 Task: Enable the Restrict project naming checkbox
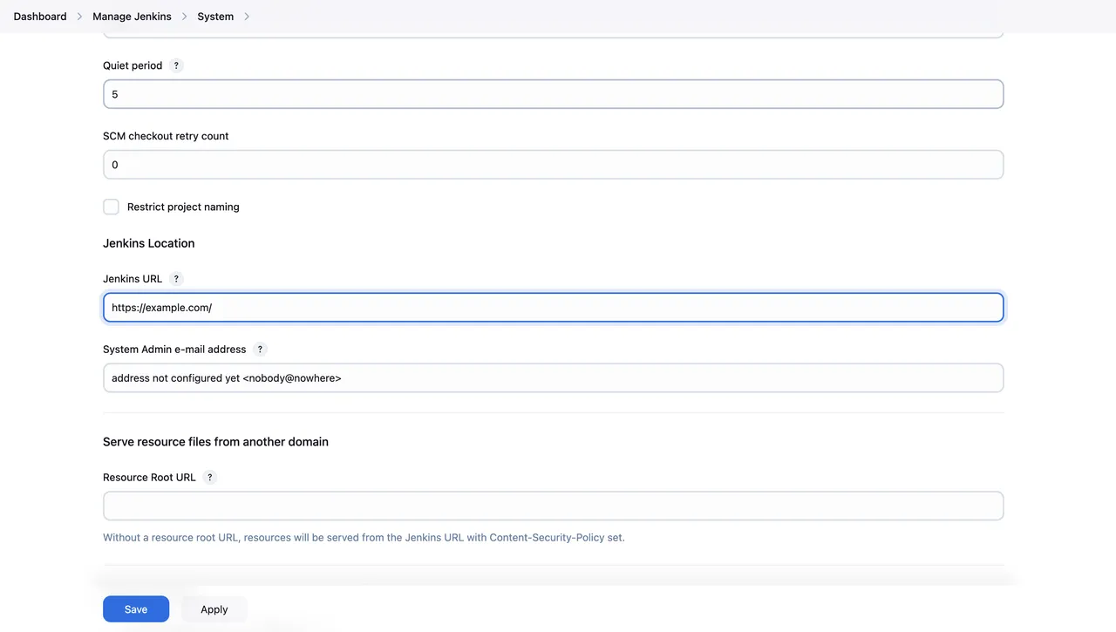click(111, 207)
